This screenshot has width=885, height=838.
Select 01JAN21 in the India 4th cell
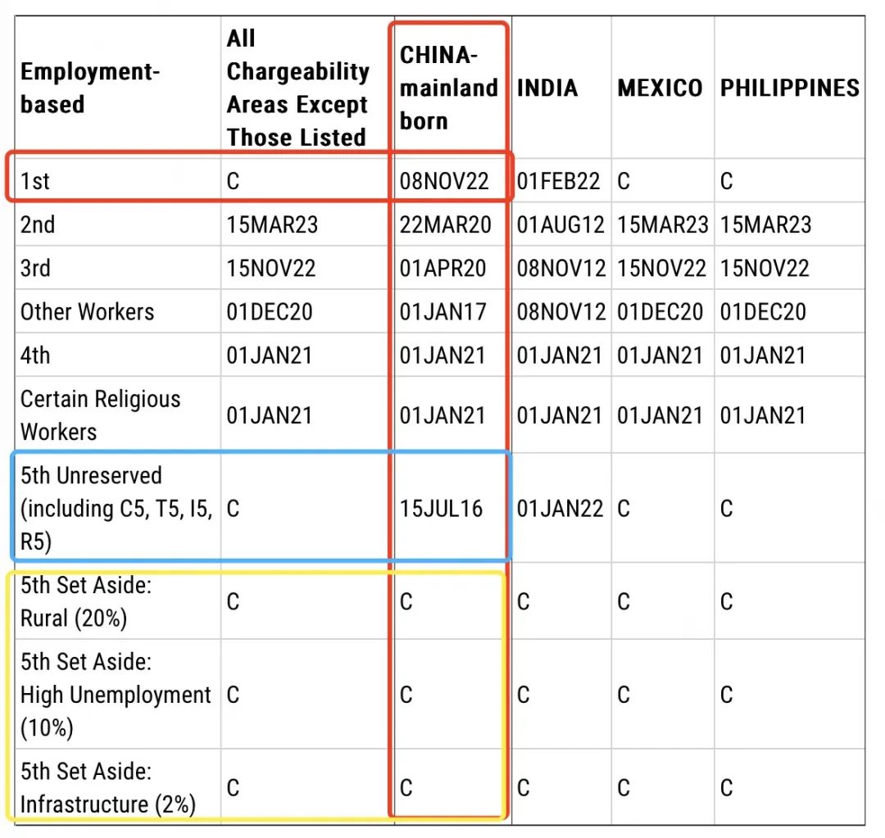560,356
